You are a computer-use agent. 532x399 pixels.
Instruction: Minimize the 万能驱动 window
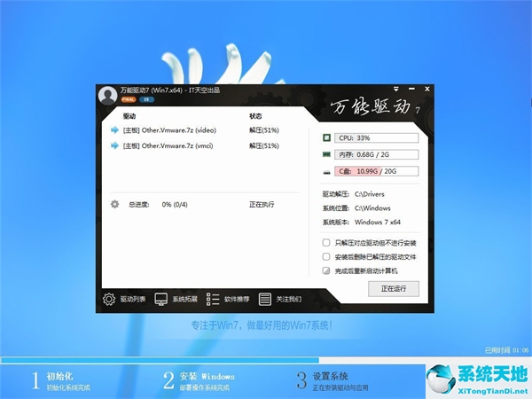tap(411, 89)
